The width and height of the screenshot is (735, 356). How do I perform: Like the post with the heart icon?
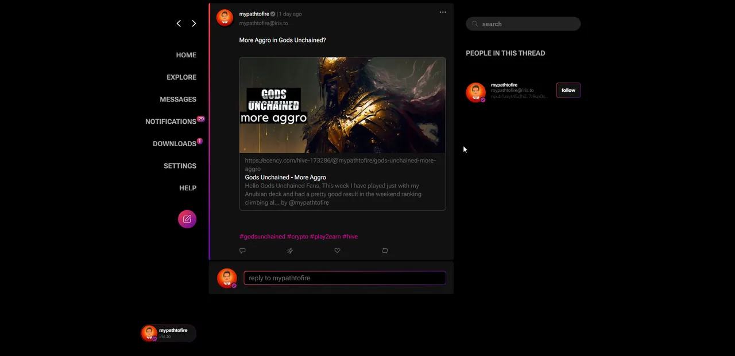(338, 251)
